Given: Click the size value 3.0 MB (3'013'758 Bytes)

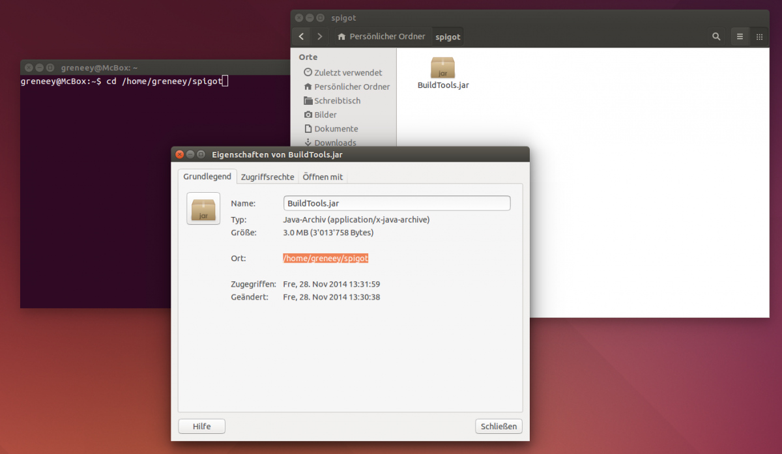Looking at the screenshot, I should [328, 233].
